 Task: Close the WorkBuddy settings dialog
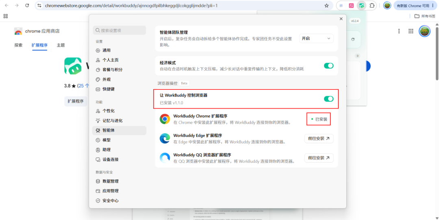[x=341, y=19]
